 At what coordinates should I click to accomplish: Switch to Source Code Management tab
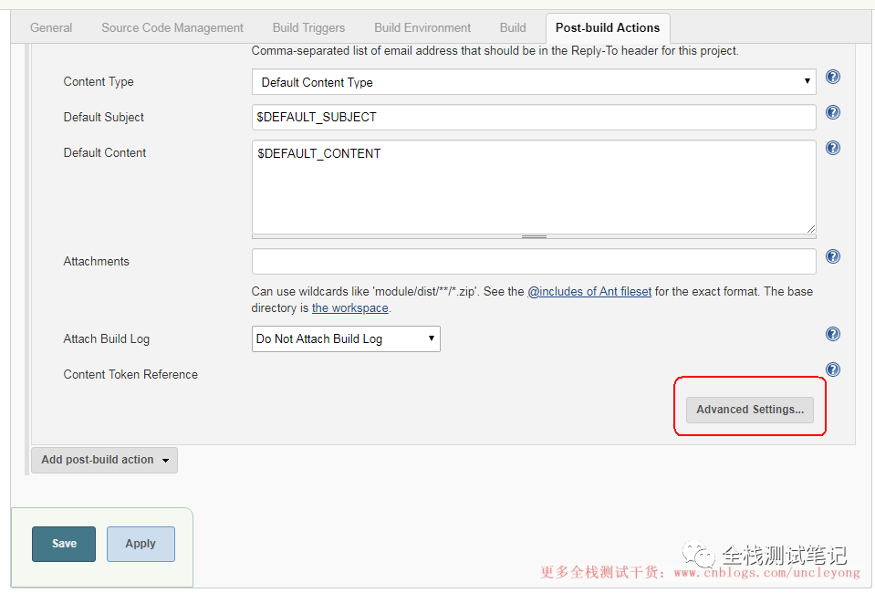(x=172, y=28)
